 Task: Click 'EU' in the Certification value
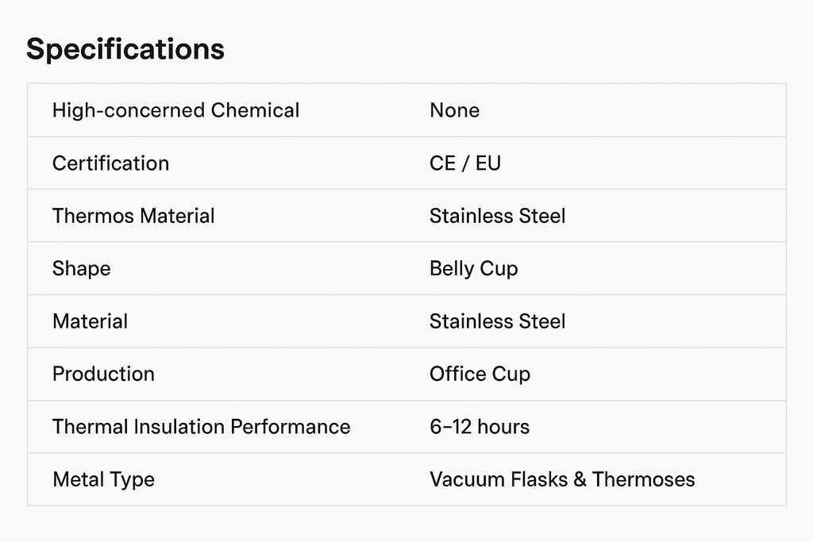pos(488,163)
